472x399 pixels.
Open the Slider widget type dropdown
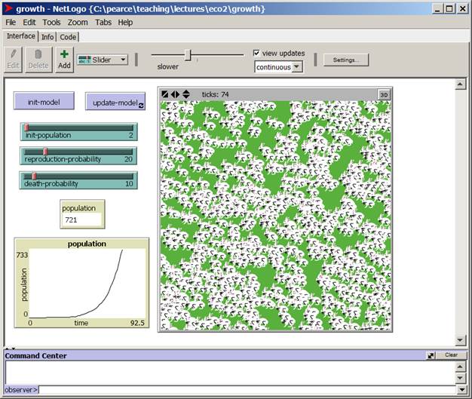[x=102, y=60]
